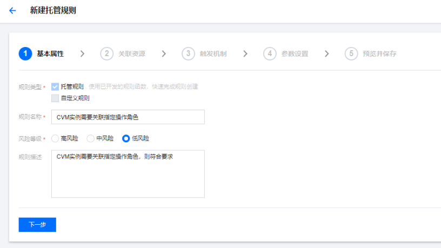
Task: Click the 规则描述 text area
Action: pos(128,174)
